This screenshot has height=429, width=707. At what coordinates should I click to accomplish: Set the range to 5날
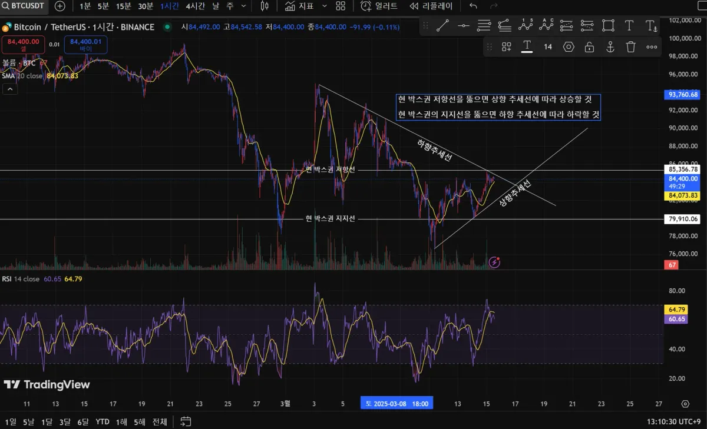click(29, 421)
